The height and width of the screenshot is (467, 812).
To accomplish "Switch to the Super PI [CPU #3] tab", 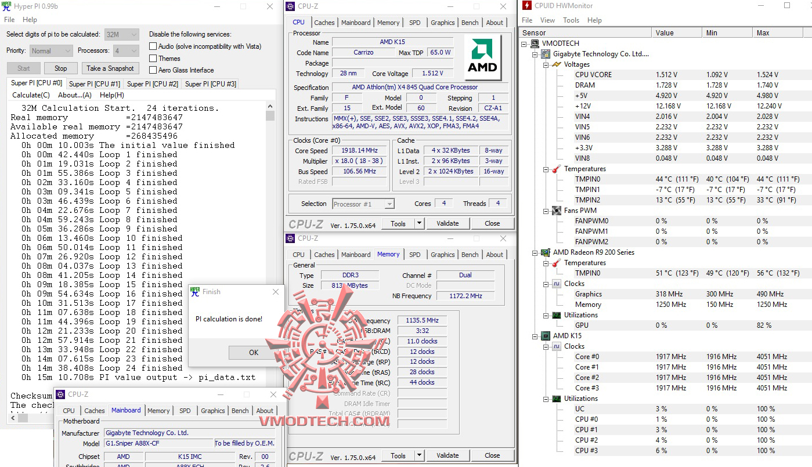I will click(x=211, y=84).
